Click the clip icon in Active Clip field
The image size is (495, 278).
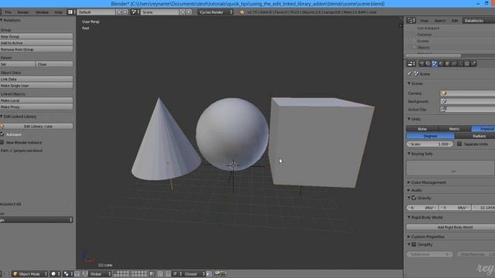point(443,110)
